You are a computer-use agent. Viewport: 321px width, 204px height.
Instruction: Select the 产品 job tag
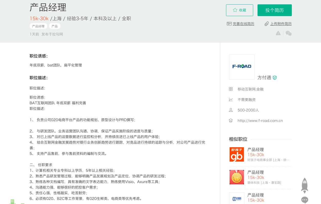(55, 26)
